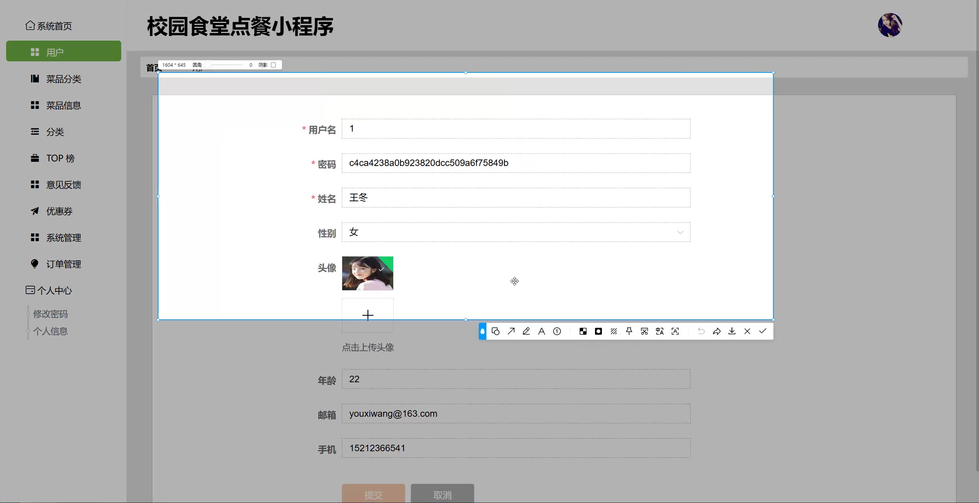Select the shape drawing tool in screenshot toolbar
The image size is (979, 503).
pos(495,331)
